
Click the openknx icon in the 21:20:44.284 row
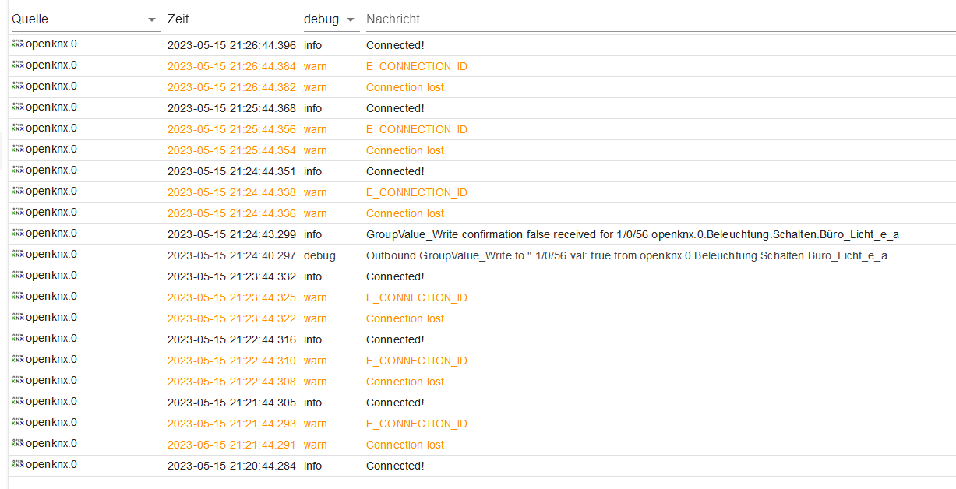(x=17, y=465)
